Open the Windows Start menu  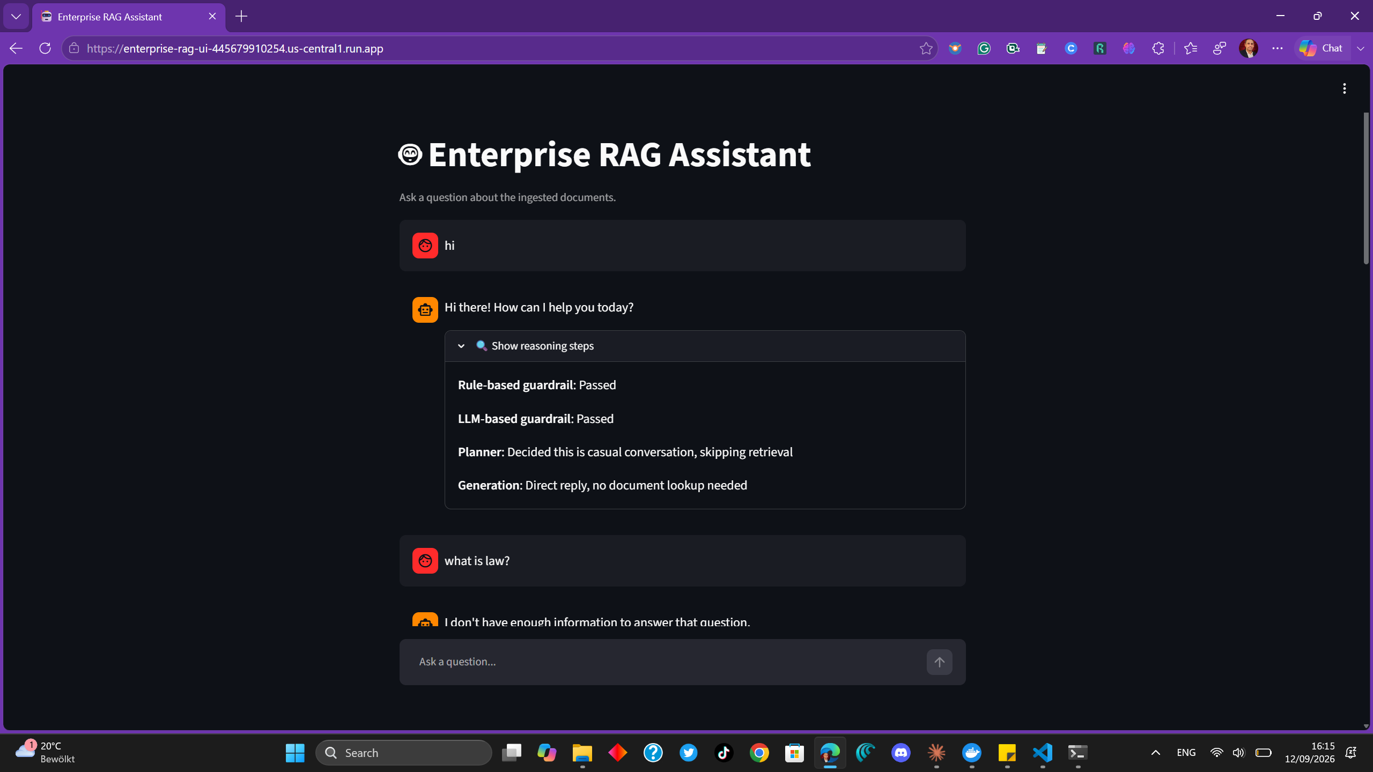click(x=295, y=753)
